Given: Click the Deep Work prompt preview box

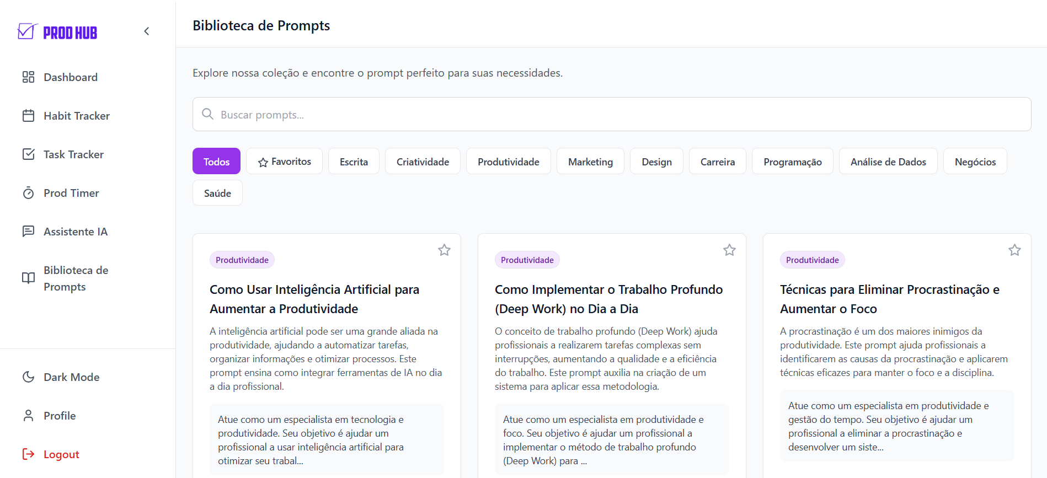Looking at the screenshot, I should [x=612, y=439].
